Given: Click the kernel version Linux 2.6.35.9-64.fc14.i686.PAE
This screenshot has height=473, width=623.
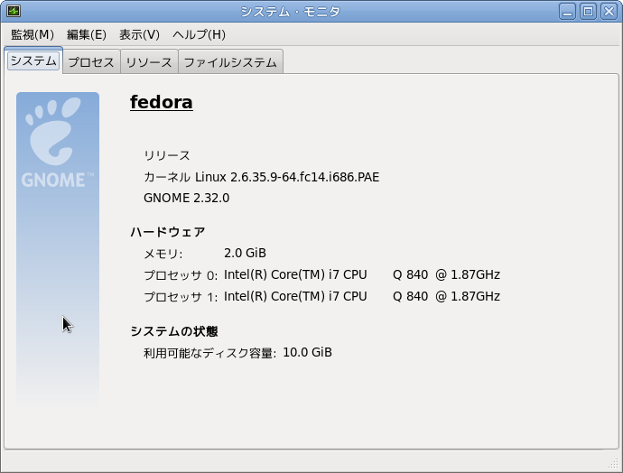Looking at the screenshot, I should click(x=287, y=177).
